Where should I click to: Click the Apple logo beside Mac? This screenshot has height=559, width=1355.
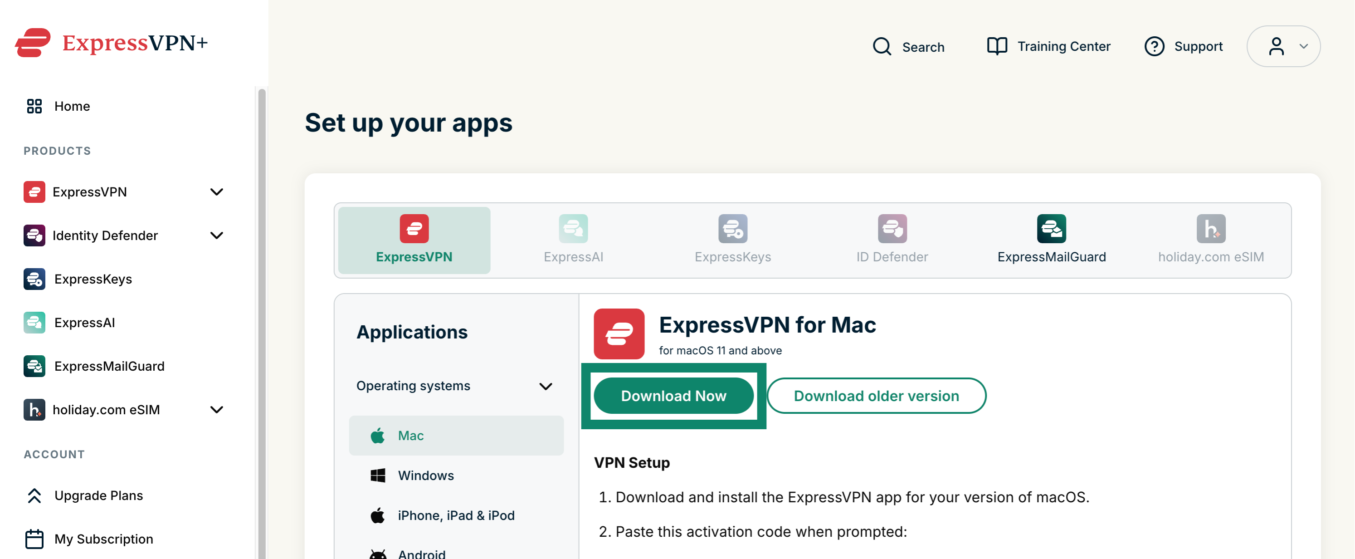(378, 435)
